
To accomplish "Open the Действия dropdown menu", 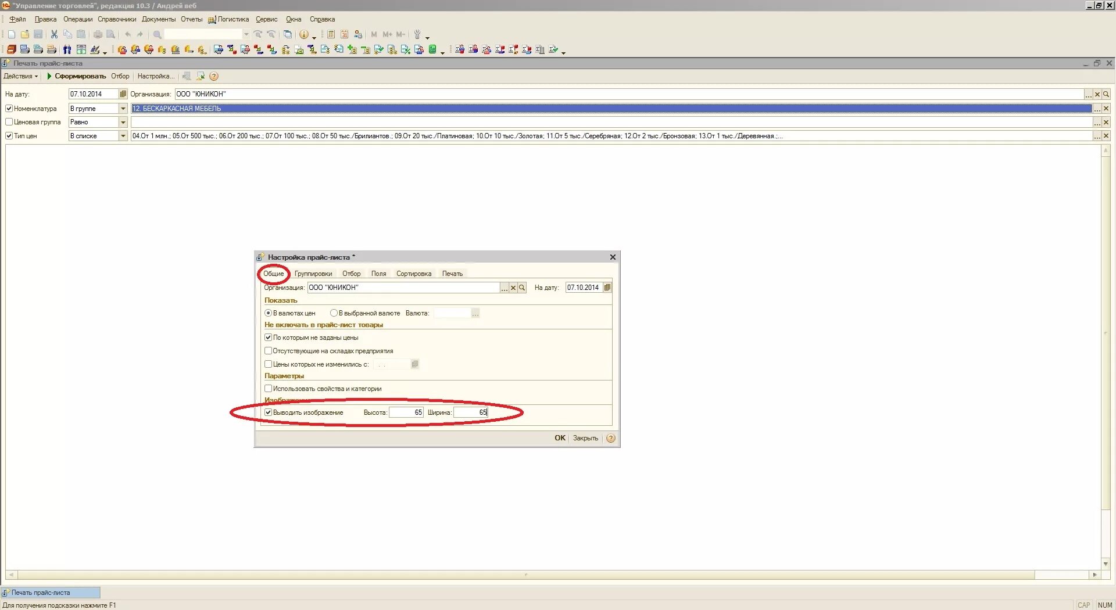I will [20, 76].
